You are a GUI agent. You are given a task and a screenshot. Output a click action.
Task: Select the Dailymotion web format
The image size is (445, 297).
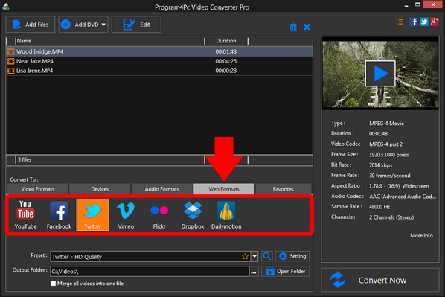[x=226, y=214]
